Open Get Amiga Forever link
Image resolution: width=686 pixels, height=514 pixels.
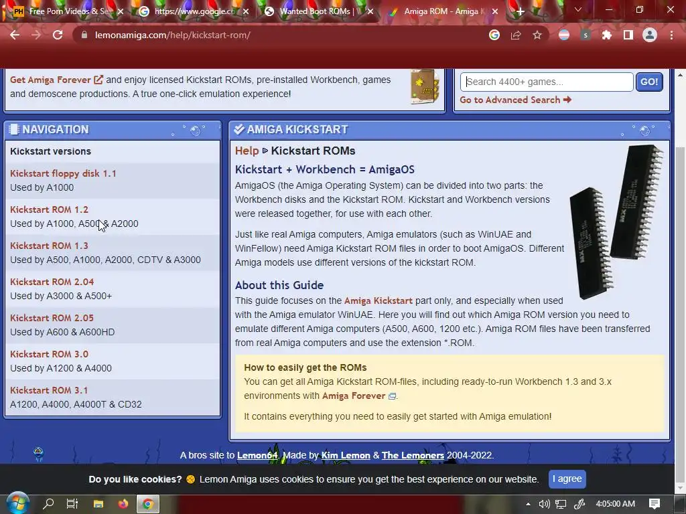pos(56,80)
